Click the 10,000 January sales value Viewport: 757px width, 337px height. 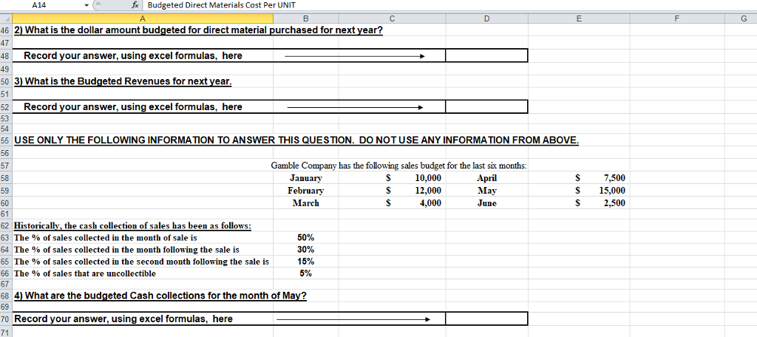pos(428,178)
